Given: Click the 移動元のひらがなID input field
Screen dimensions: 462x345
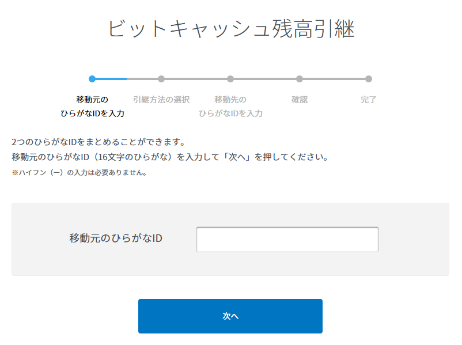Looking at the screenshot, I should (287, 240).
